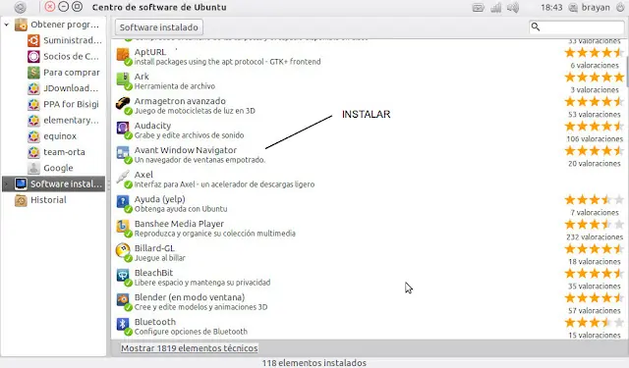This screenshot has height=368, width=629.
Task: Select the Billard-GL title text
Action: [x=154, y=248]
